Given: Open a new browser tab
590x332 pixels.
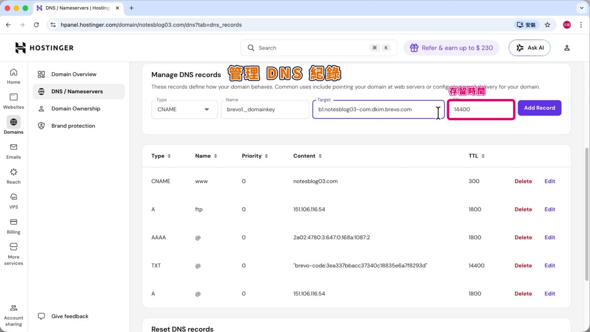Looking at the screenshot, I should 131,8.
